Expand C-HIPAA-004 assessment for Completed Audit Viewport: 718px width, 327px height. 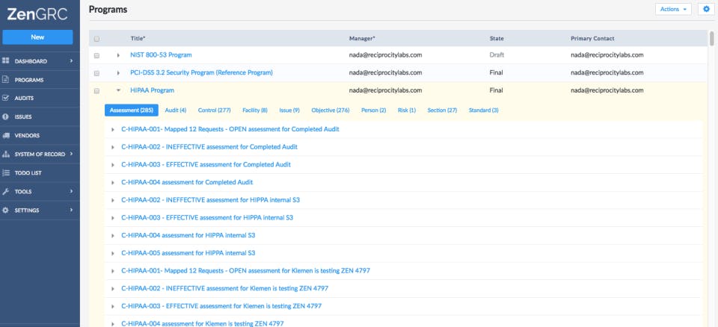pos(113,182)
